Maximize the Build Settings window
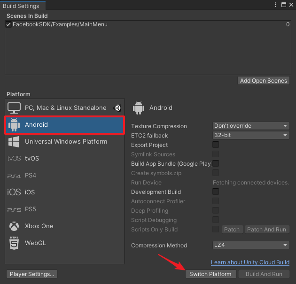This screenshot has height=284, width=296. point(283,5)
